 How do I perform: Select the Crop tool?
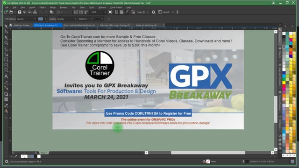[x=6, y=37]
